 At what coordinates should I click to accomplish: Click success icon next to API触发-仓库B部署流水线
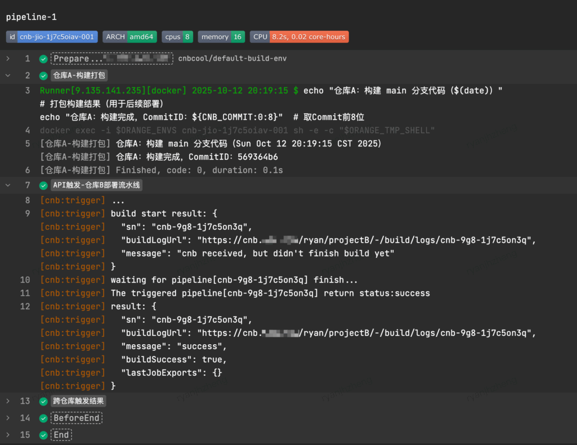click(x=43, y=185)
